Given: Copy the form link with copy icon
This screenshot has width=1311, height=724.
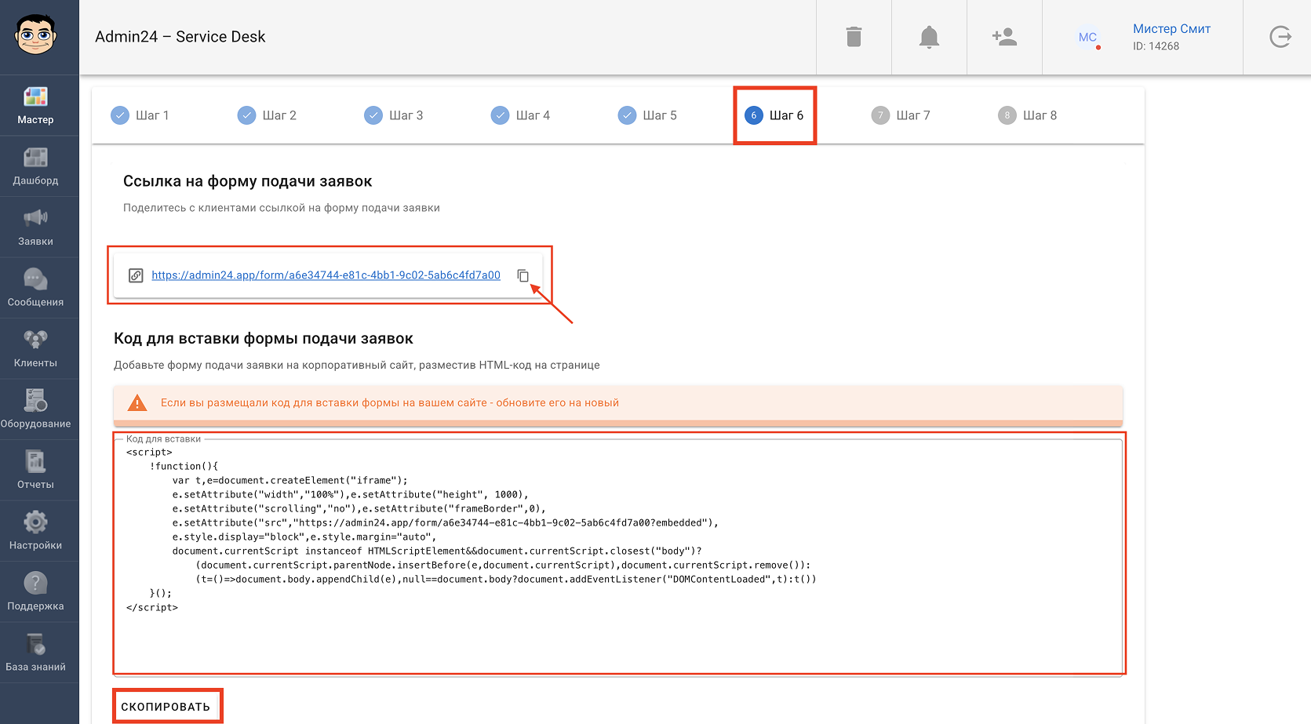Looking at the screenshot, I should click(523, 275).
